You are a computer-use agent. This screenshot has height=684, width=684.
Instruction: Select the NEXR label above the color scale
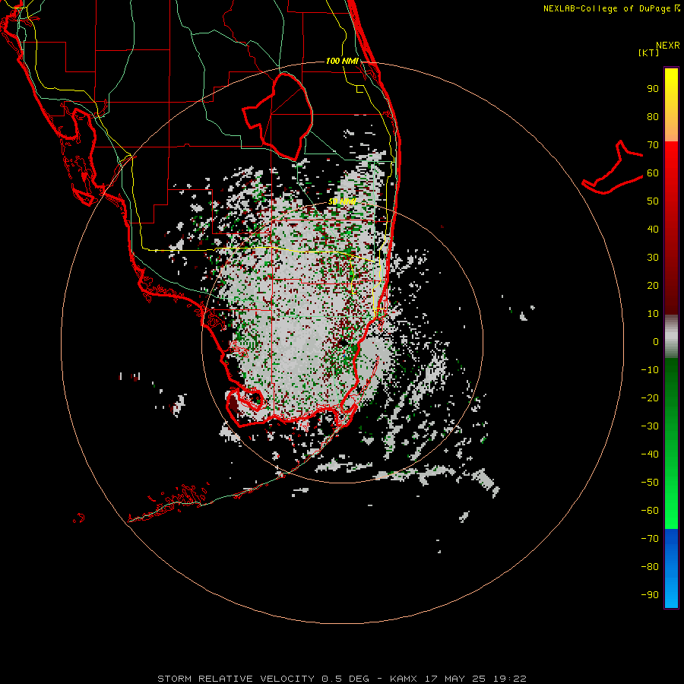click(x=667, y=46)
